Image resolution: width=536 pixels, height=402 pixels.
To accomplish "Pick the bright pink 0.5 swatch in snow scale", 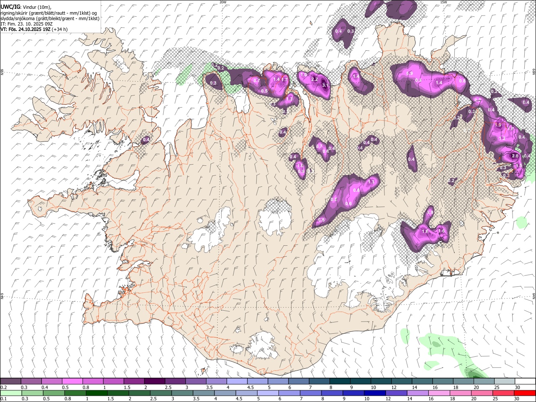I will [72, 381].
